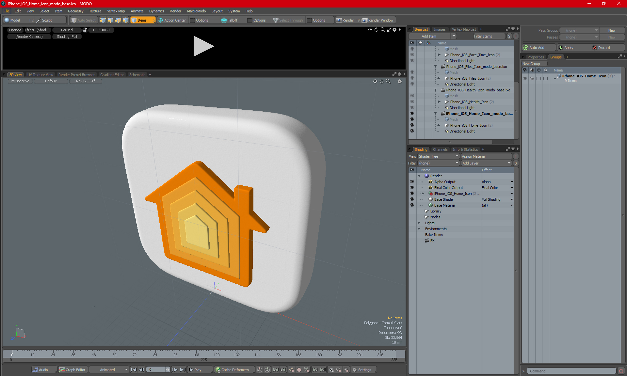Start a Render with F9 button
The image size is (627, 376).
(x=348, y=20)
